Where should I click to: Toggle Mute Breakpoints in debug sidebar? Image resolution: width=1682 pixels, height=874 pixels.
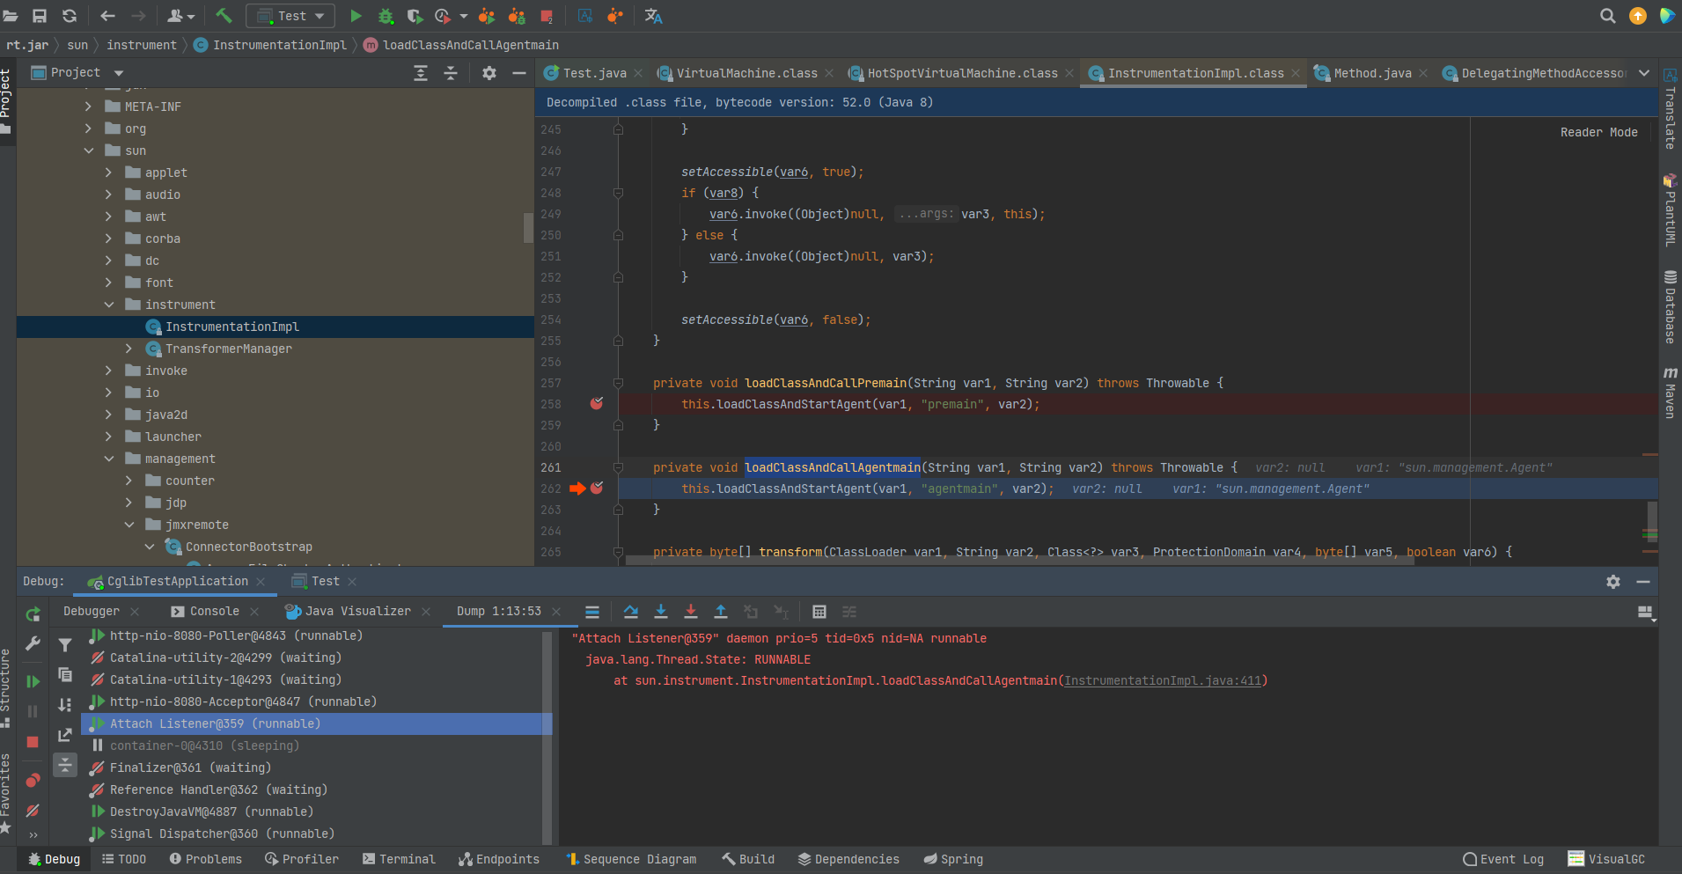coord(32,811)
